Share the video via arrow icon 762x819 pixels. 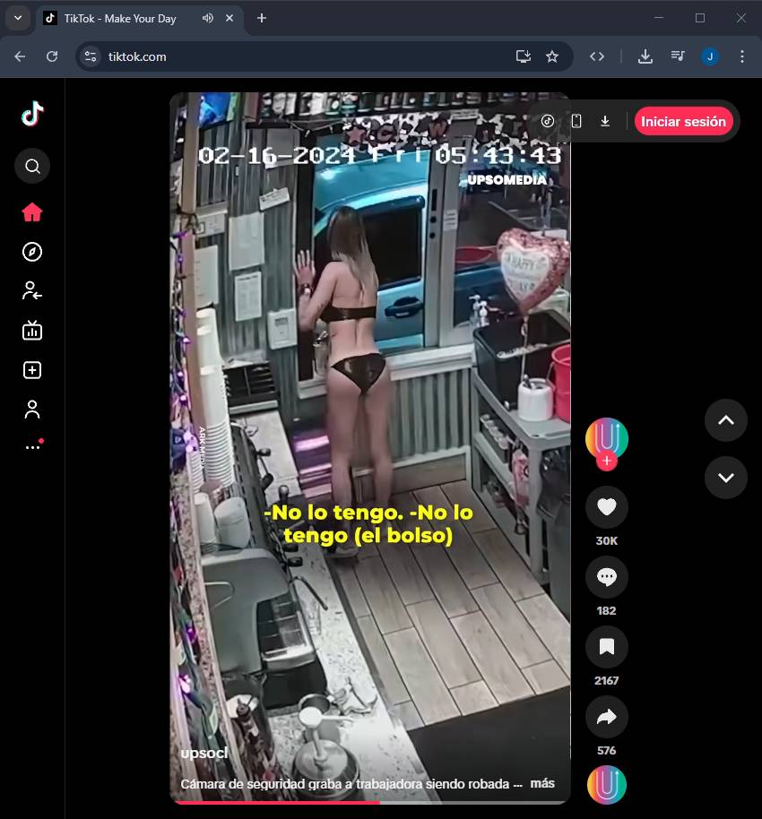(x=607, y=717)
